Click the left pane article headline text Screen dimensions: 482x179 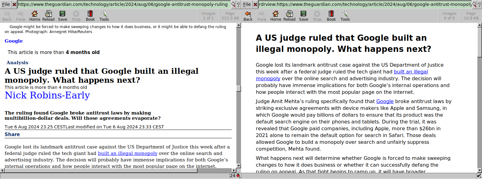click(x=102, y=76)
